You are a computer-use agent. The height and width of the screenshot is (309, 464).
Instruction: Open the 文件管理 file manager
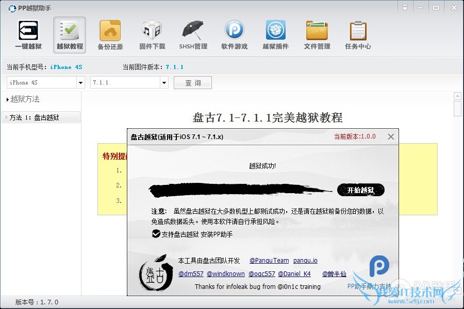click(x=317, y=35)
